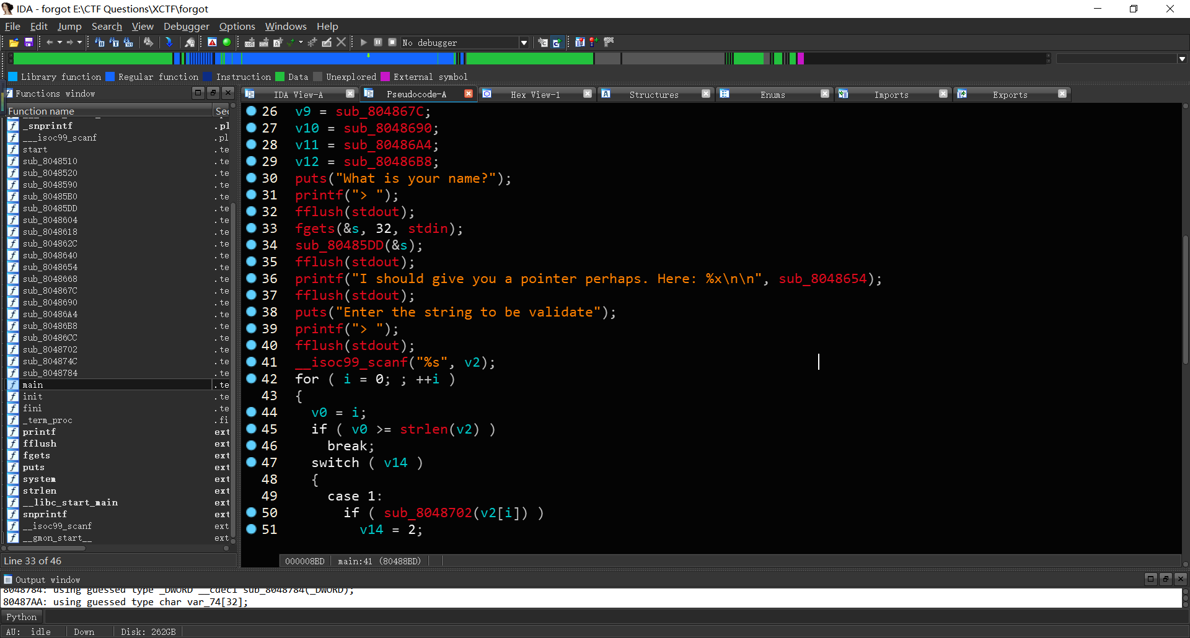Open the Debugger menu
Viewport: 1190px width, 638px height.
click(x=187, y=26)
